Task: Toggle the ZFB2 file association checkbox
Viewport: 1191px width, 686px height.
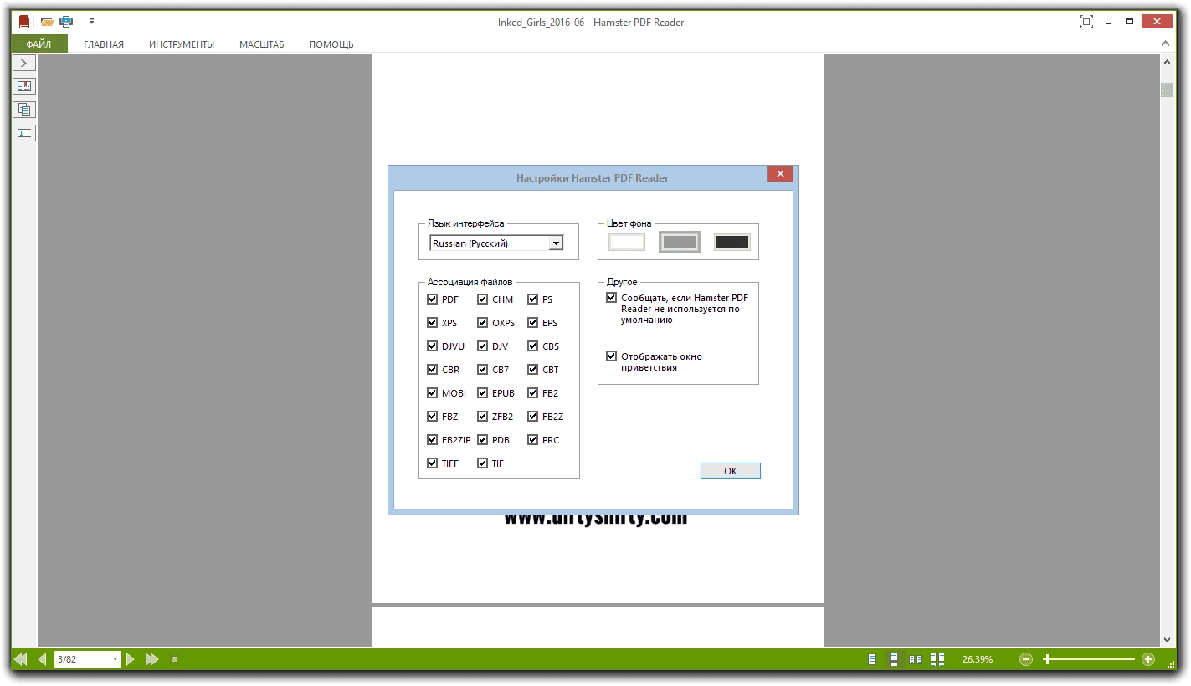Action: coord(483,416)
